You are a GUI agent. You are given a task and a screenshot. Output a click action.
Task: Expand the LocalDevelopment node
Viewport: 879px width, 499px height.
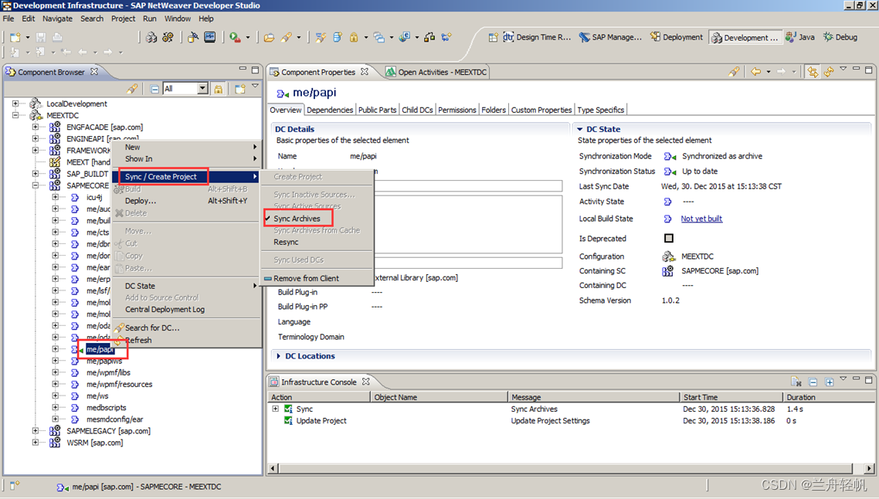point(15,104)
